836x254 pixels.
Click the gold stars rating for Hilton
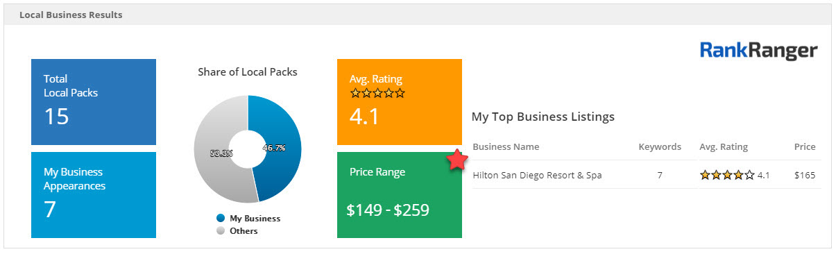pos(727,176)
